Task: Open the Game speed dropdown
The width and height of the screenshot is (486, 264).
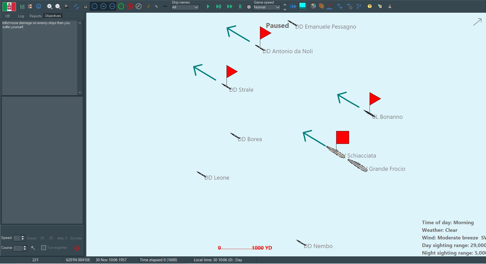Action: [x=267, y=7]
